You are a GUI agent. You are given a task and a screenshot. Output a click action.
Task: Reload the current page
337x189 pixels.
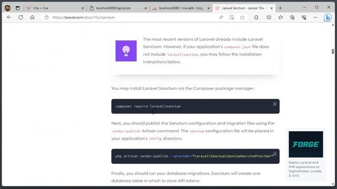pyautogui.click(x=21, y=17)
